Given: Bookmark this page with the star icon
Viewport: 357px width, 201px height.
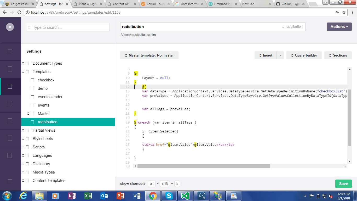Looking at the screenshot, I should pyautogui.click(x=344, y=12).
